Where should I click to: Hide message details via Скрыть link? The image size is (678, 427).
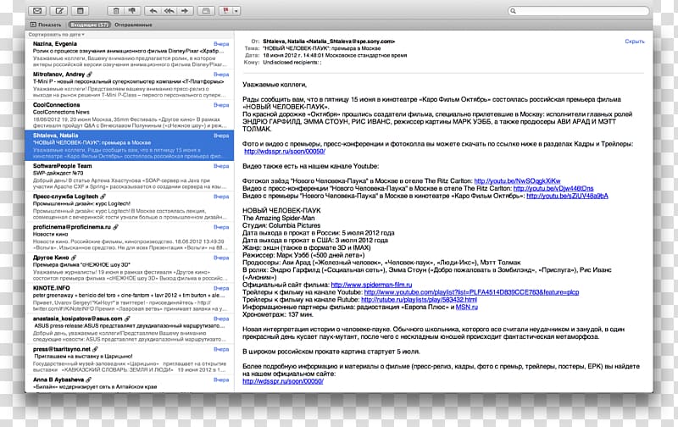[x=634, y=42]
